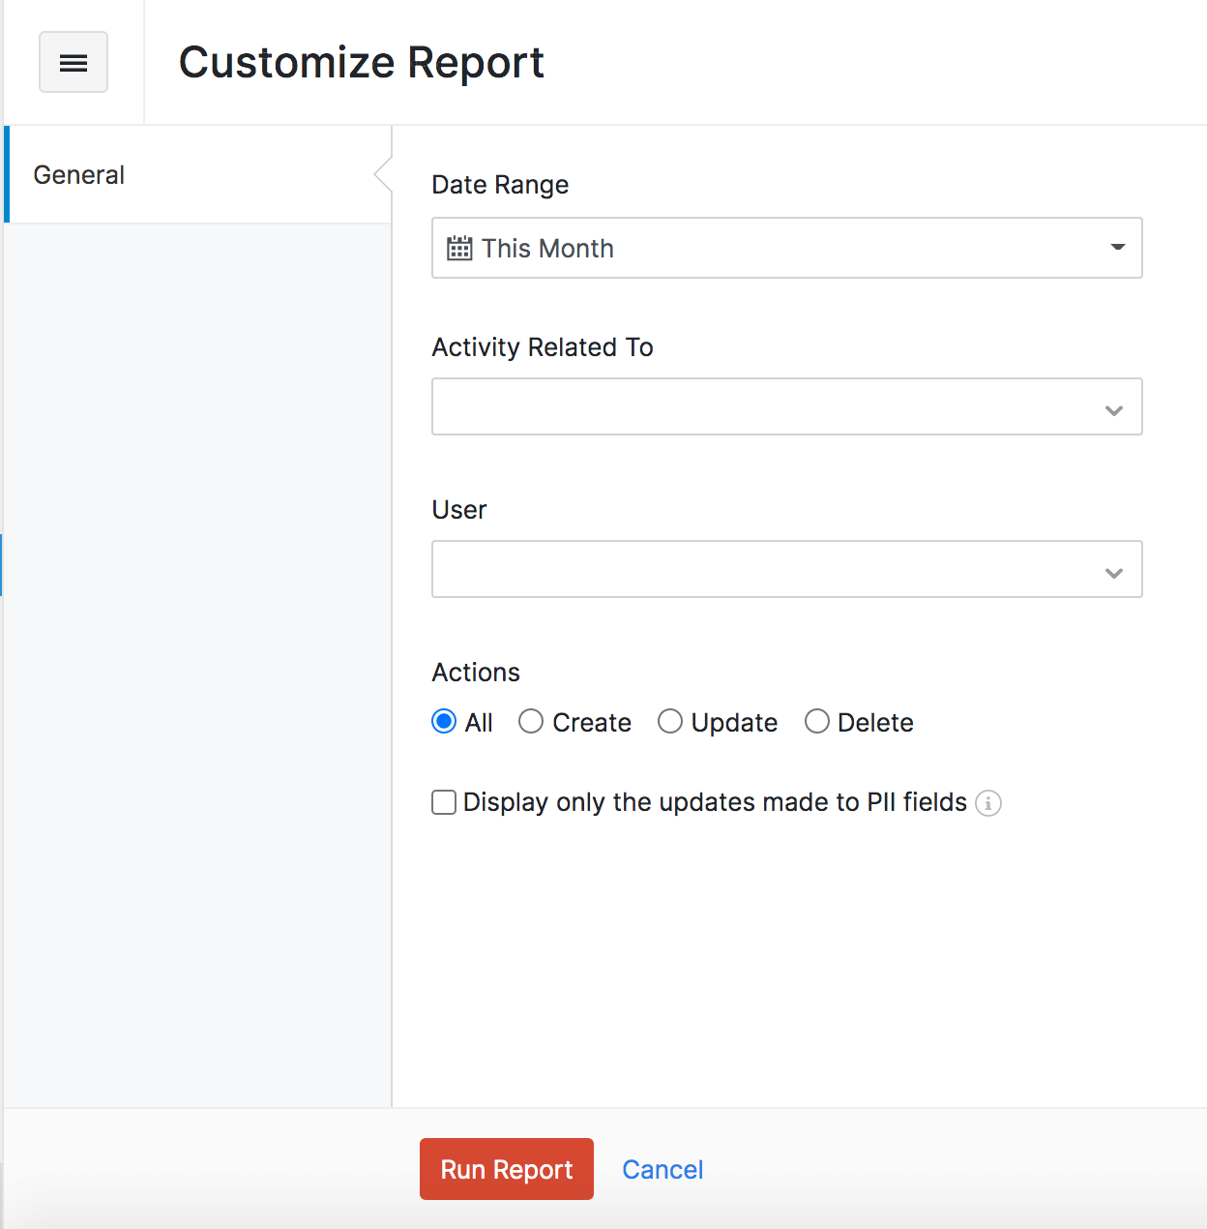
Task: Switch to the General tab
Action: click(x=79, y=175)
